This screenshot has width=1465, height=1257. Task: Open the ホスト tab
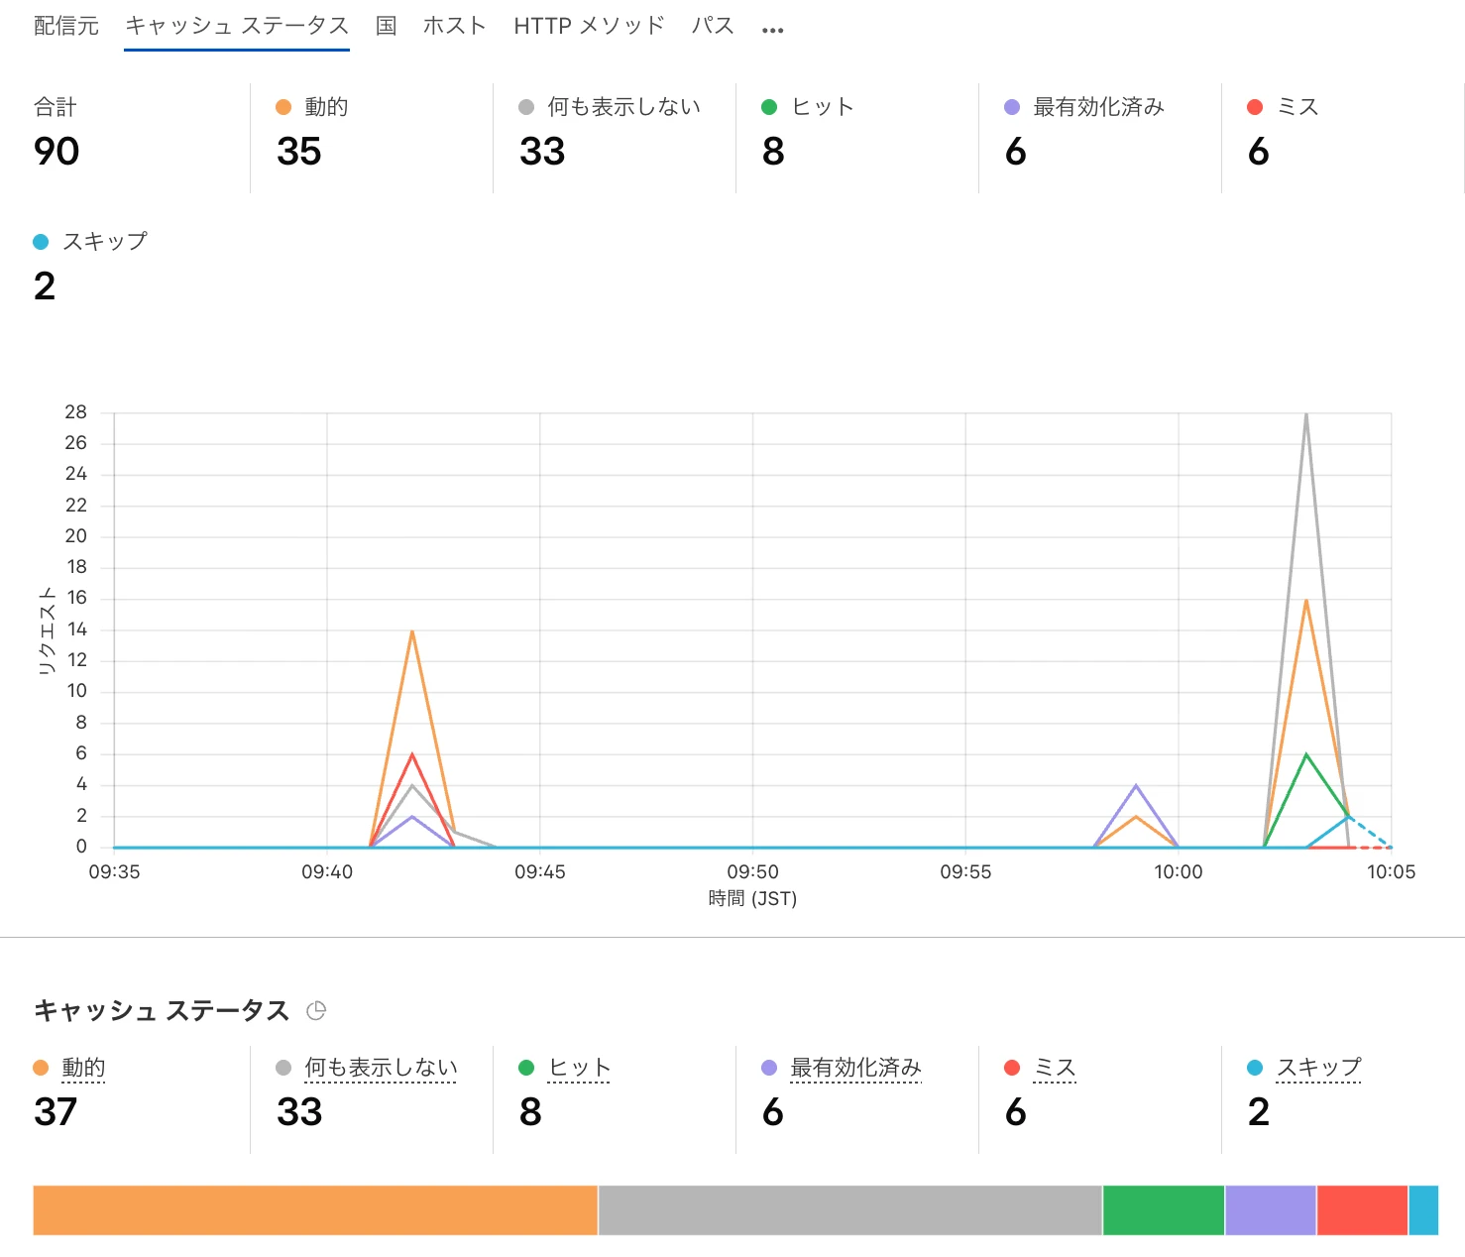(455, 26)
